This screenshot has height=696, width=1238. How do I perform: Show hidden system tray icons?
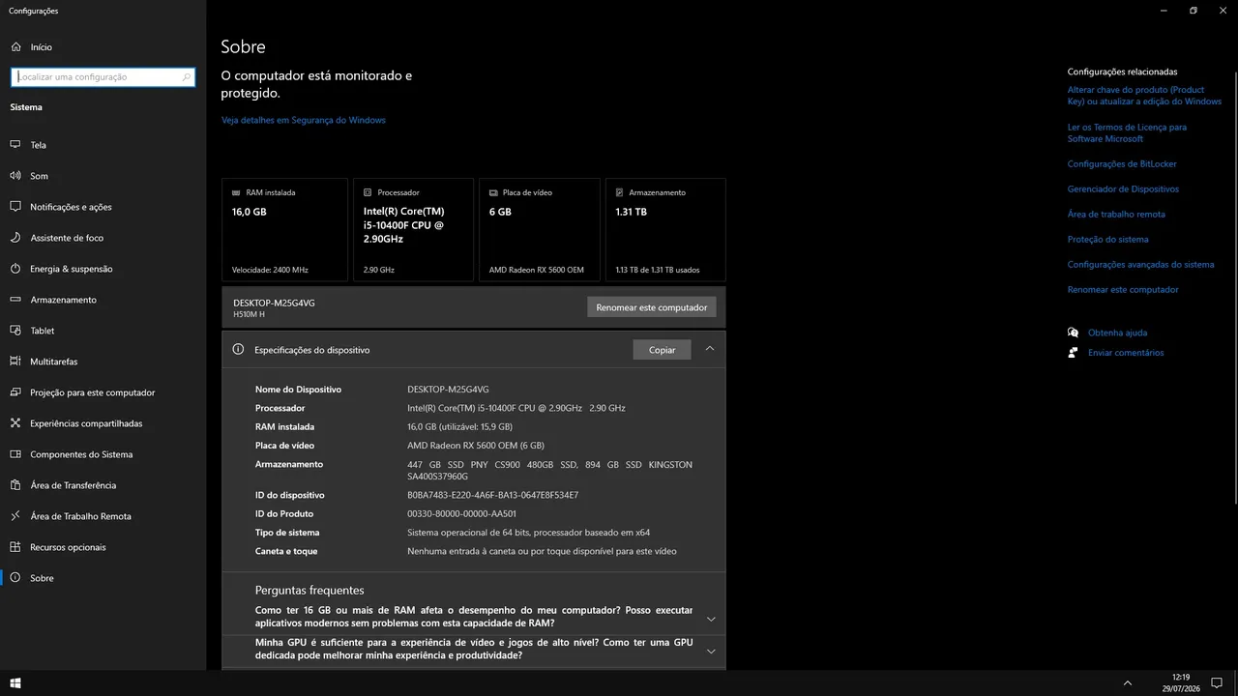click(1128, 682)
